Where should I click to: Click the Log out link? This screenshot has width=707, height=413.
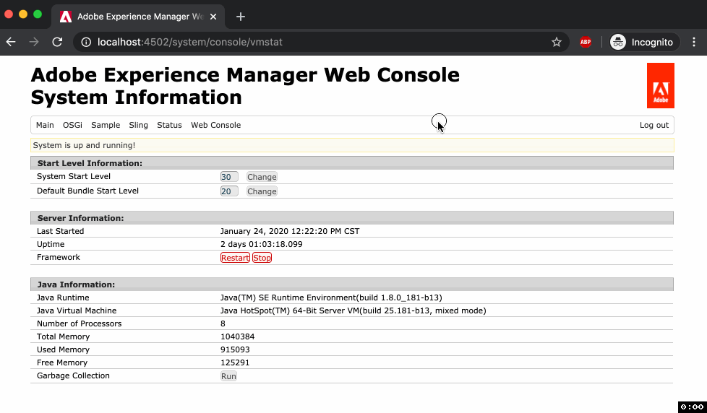[654, 125]
